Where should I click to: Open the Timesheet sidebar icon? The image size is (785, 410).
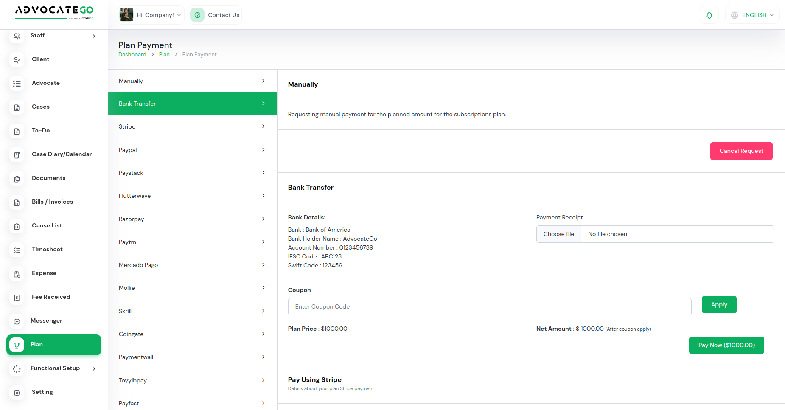(17, 250)
